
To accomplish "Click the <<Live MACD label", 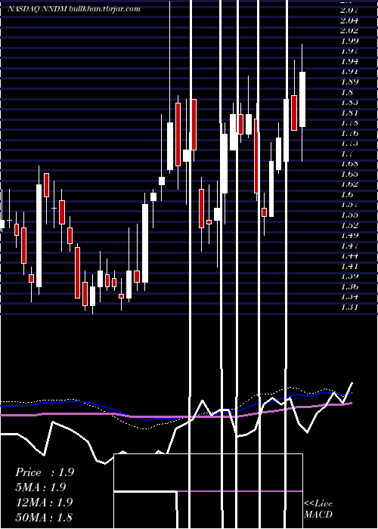I will 318,509.
